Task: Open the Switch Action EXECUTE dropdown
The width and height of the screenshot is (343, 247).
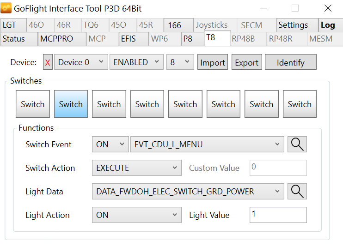Action: click(136, 168)
